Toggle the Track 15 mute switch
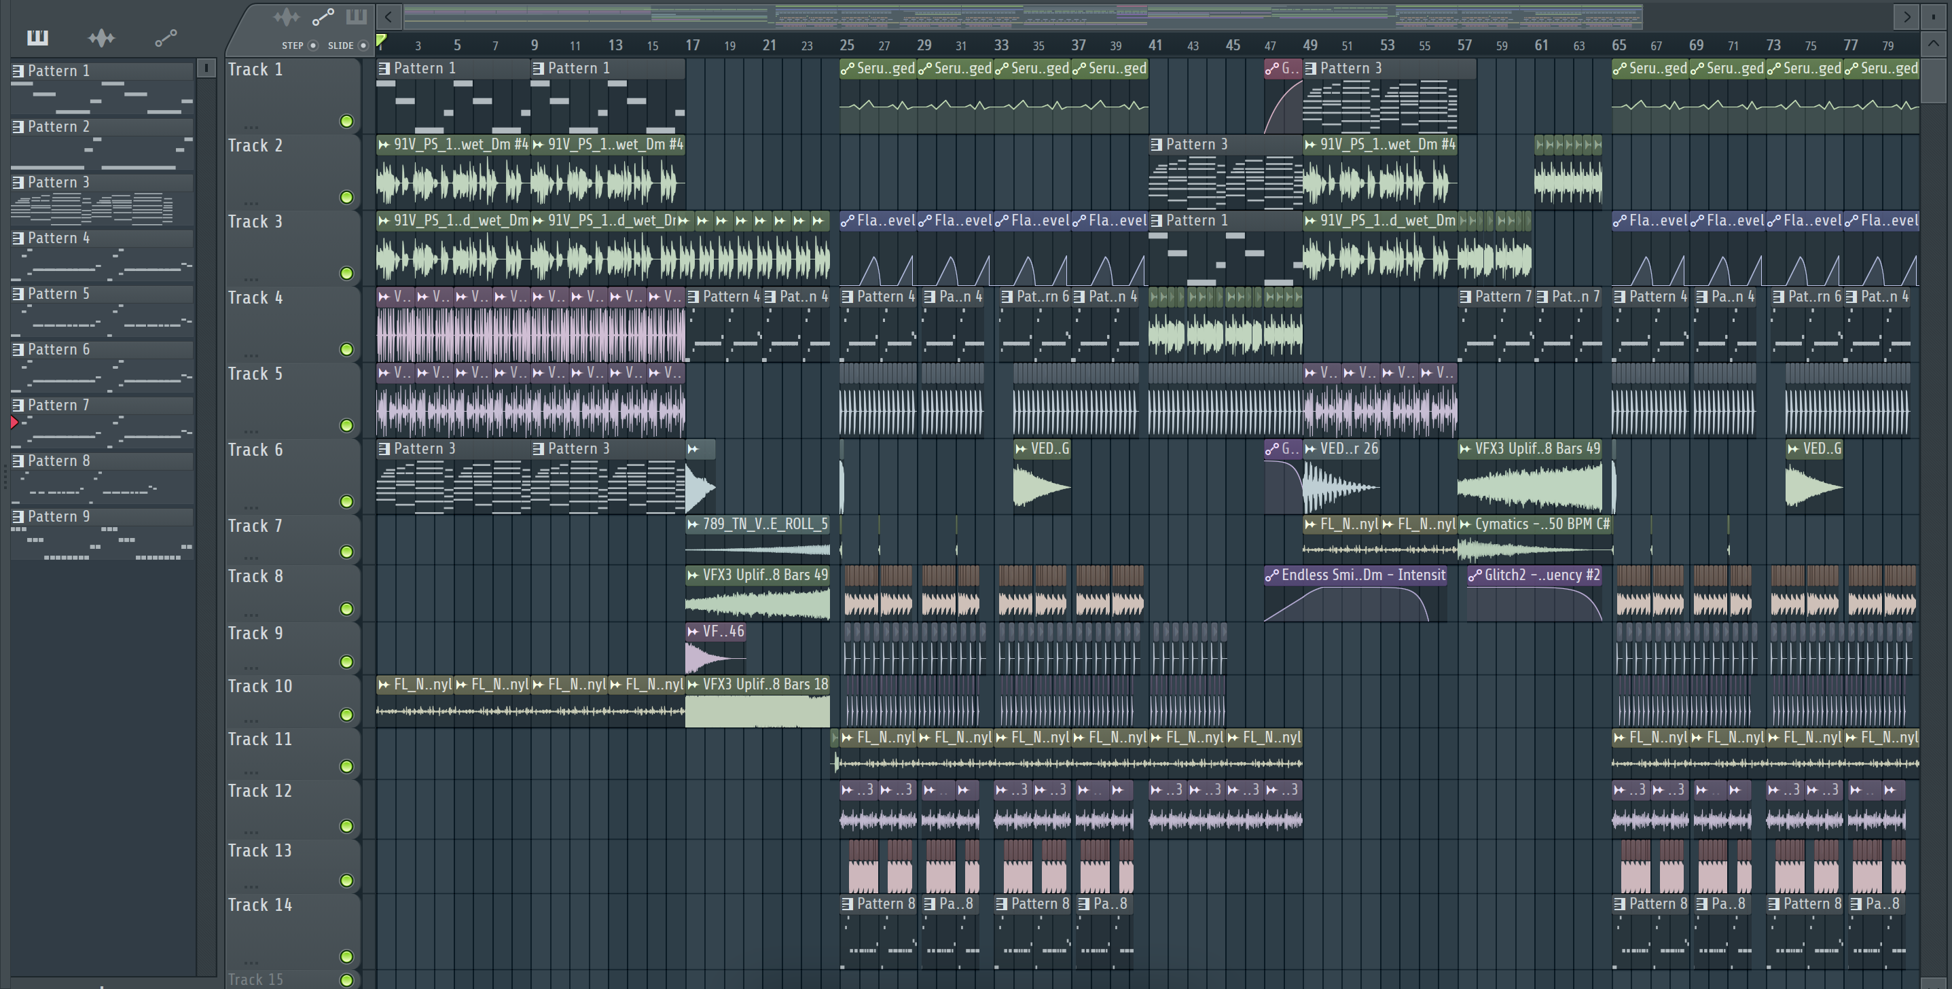This screenshot has height=989, width=1952. (x=346, y=980)
